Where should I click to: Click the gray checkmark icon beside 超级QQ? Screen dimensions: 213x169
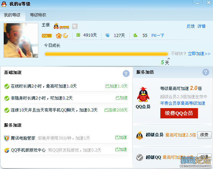coord(139,157)
